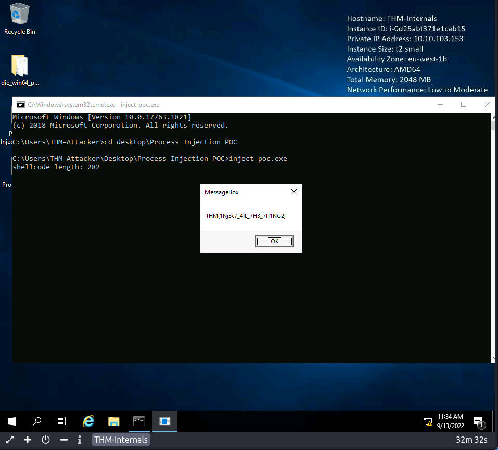Switch to the active MessageBox taskbar item
498x450 pixels.
[x=164, y=421]
